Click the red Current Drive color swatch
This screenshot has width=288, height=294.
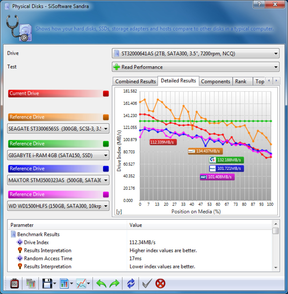click(x=106, y=93)
